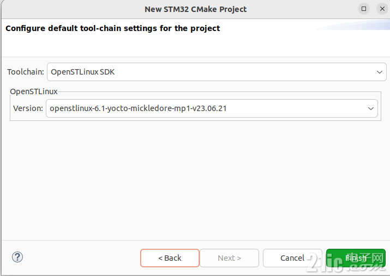
Task: Open the help question mark icon
Action: pyautogui.click(x=17, y=257)
